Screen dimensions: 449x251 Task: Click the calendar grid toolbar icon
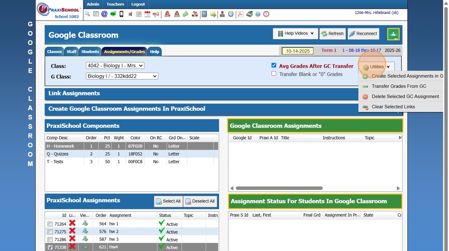pos(96,14)
